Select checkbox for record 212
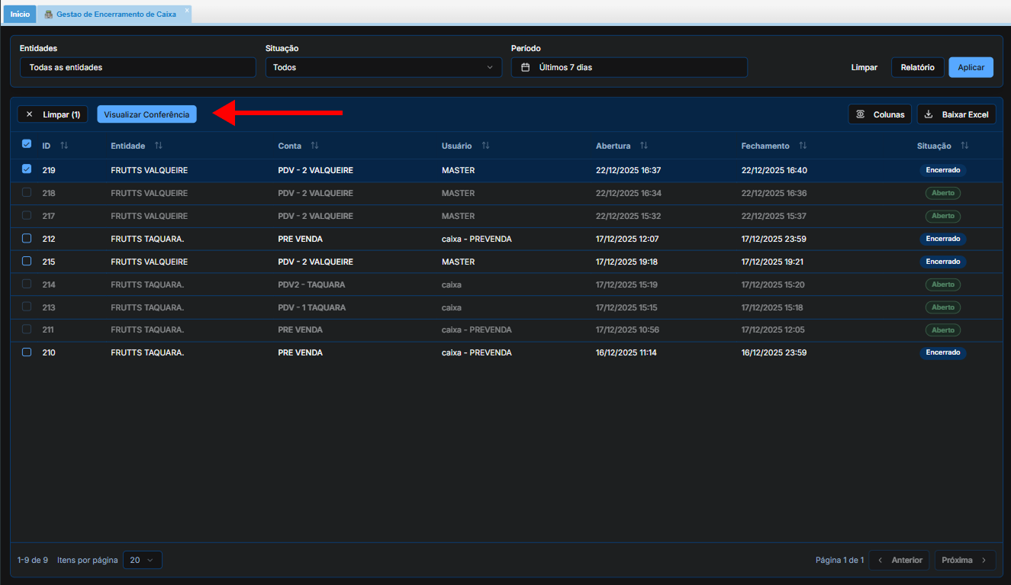 (27, 238)
